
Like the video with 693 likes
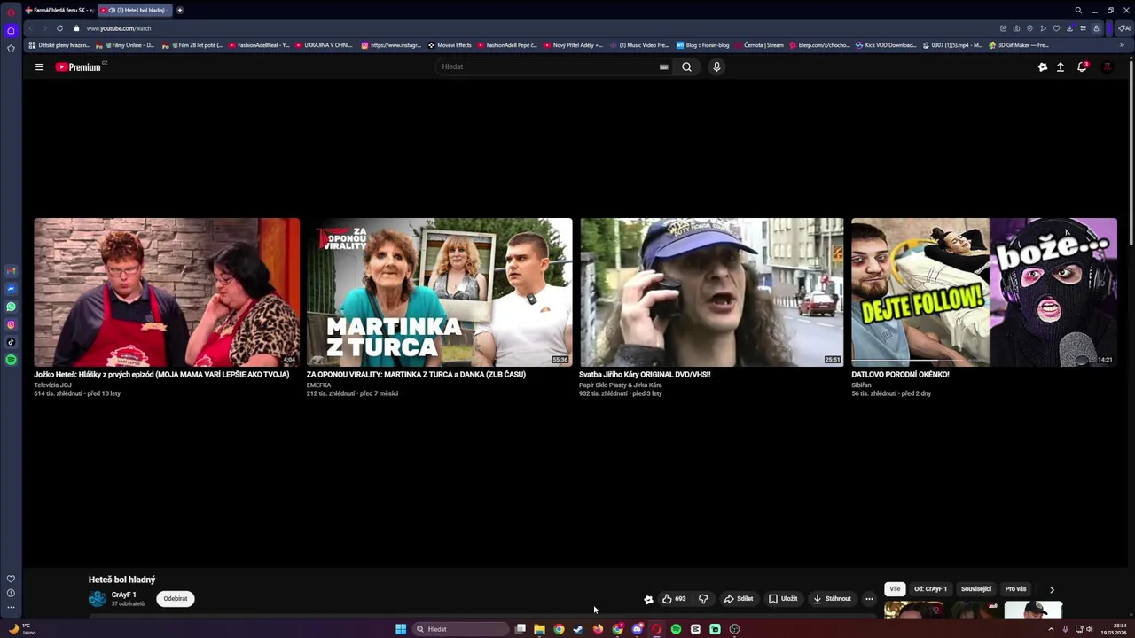tap(674, 599)
